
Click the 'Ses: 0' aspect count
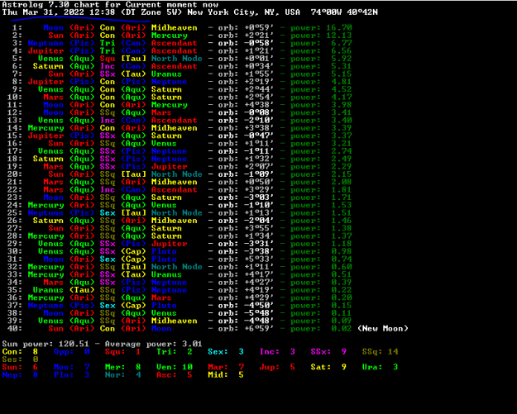(20, 359)
